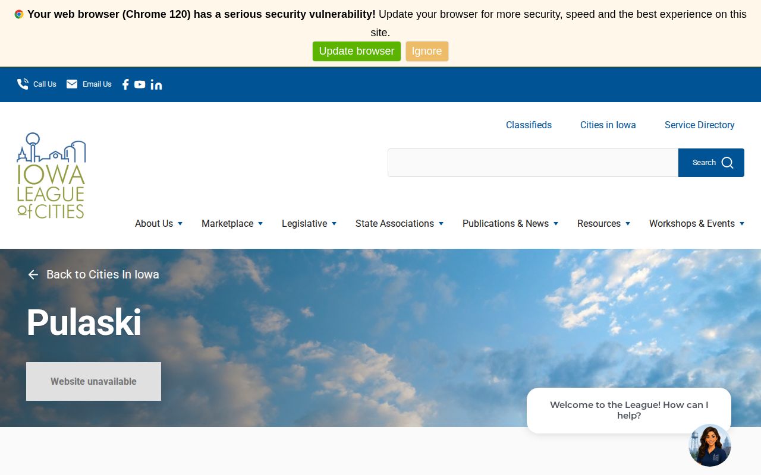Dismiss the browser warning with Ignore
Viewport: 761px width, 475px height.
coord(427,51)
